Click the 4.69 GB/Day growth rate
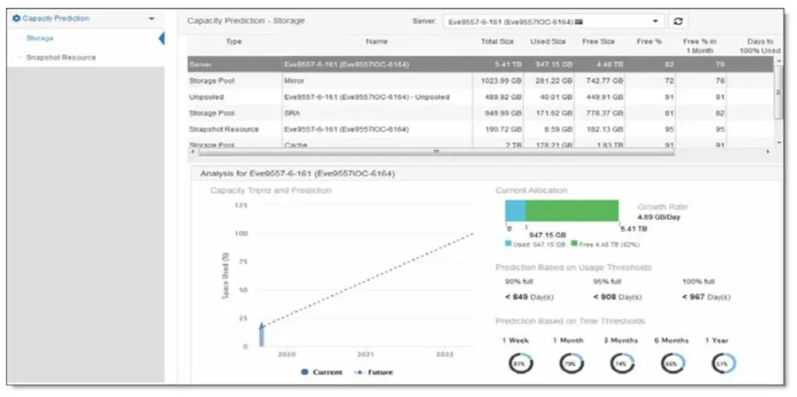The width and height of the screenshot is (797, 397). pyautogui.click(x=658, y=218)
